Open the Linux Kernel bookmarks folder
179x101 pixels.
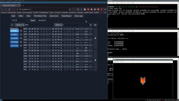pos(27,13)
